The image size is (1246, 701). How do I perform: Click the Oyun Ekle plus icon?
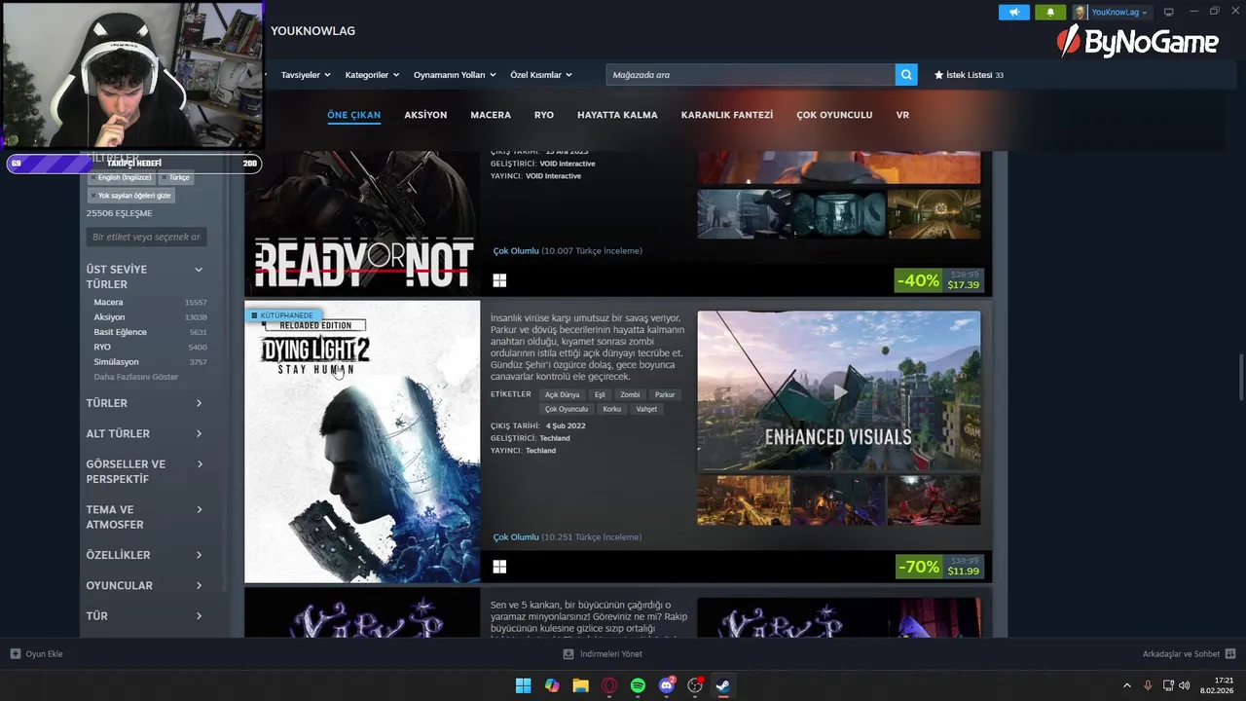click(x=15, y=654)
